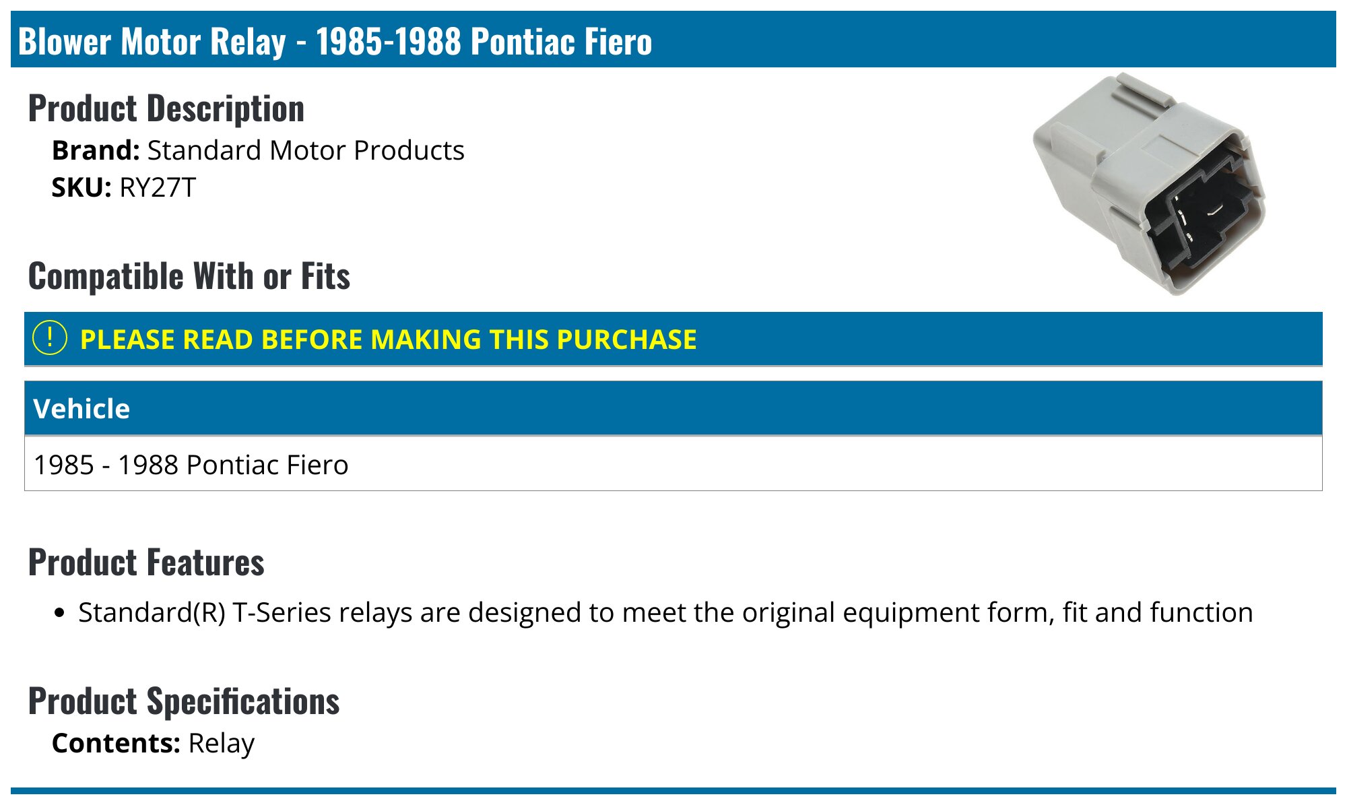The image size is (1347, 805).
Task: Expand the Please Read Before Purchase banner
Action: coord(673,339)
